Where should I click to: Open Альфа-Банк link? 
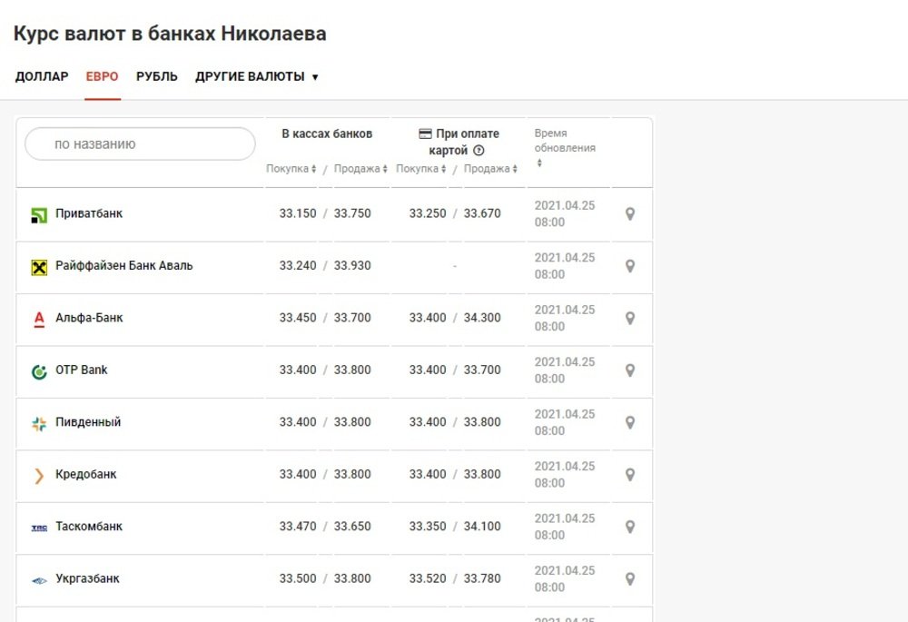pyautogui.click(x=89, y=318)
